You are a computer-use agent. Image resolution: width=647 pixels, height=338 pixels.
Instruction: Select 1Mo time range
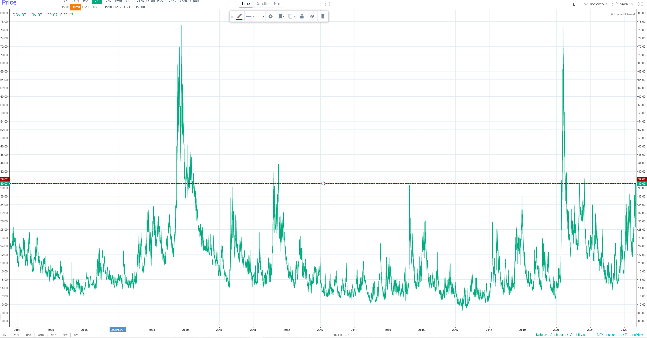[28, 335]
